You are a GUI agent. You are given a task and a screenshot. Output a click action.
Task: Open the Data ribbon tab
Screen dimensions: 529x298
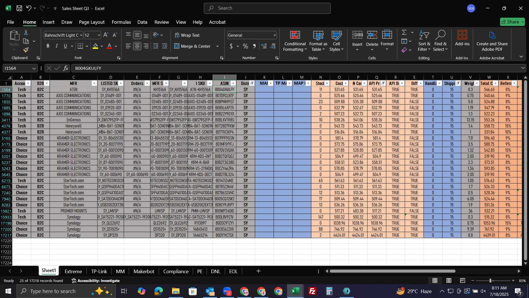pyautogui.click(x=142, y=22)
